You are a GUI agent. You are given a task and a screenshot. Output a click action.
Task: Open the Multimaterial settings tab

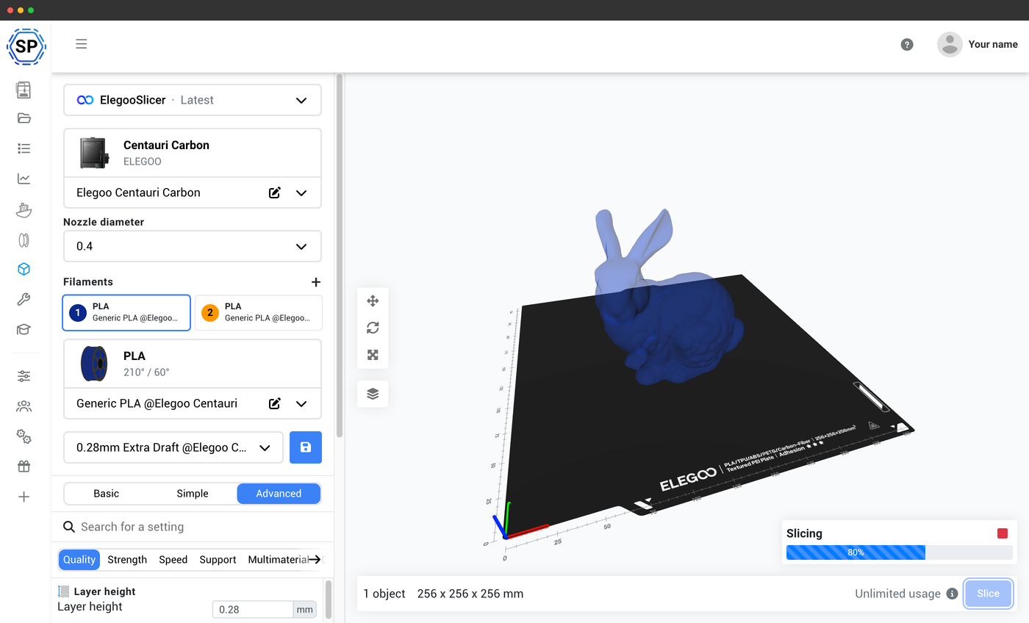(x=278, y=560)
